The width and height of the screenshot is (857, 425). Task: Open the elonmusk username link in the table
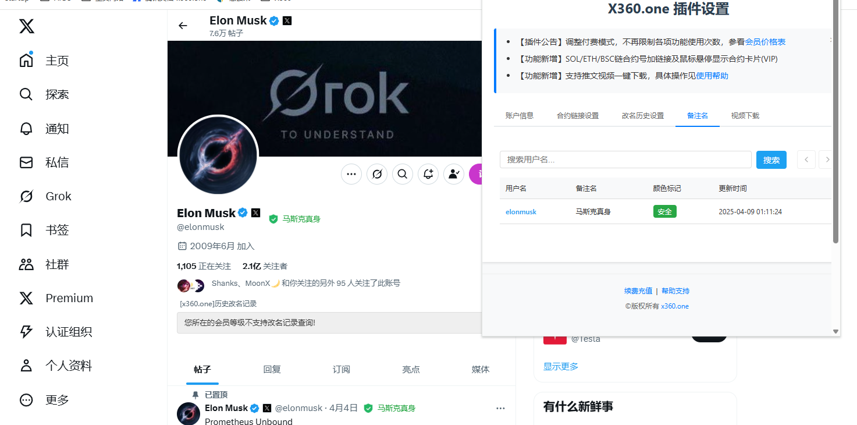coord(521,212)
